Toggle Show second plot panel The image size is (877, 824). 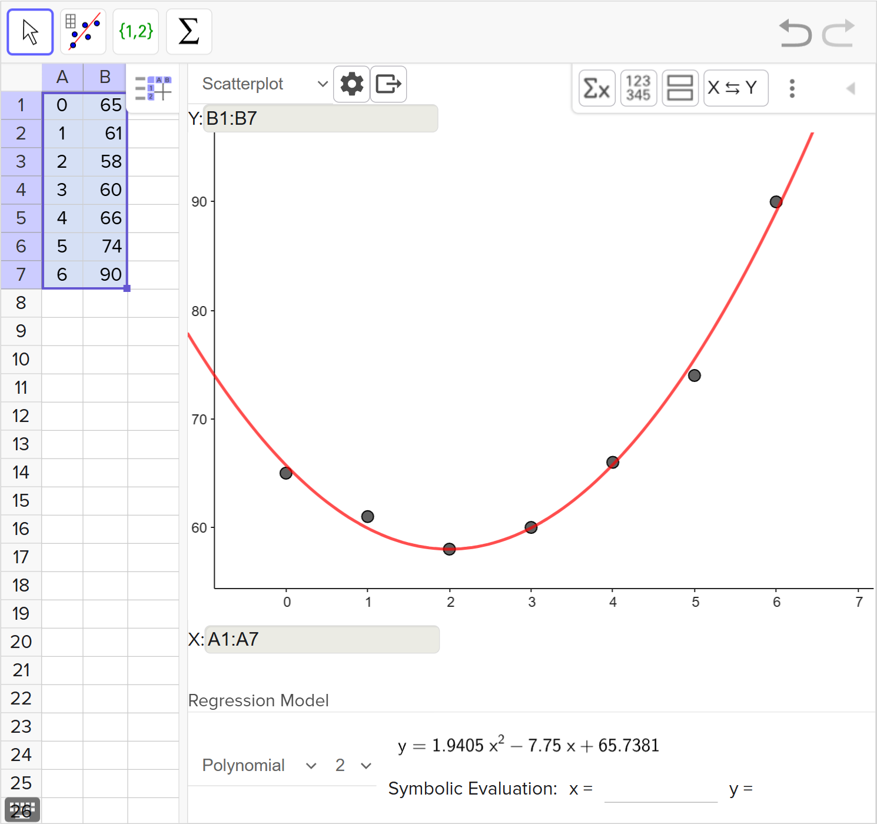pos(680,88)
